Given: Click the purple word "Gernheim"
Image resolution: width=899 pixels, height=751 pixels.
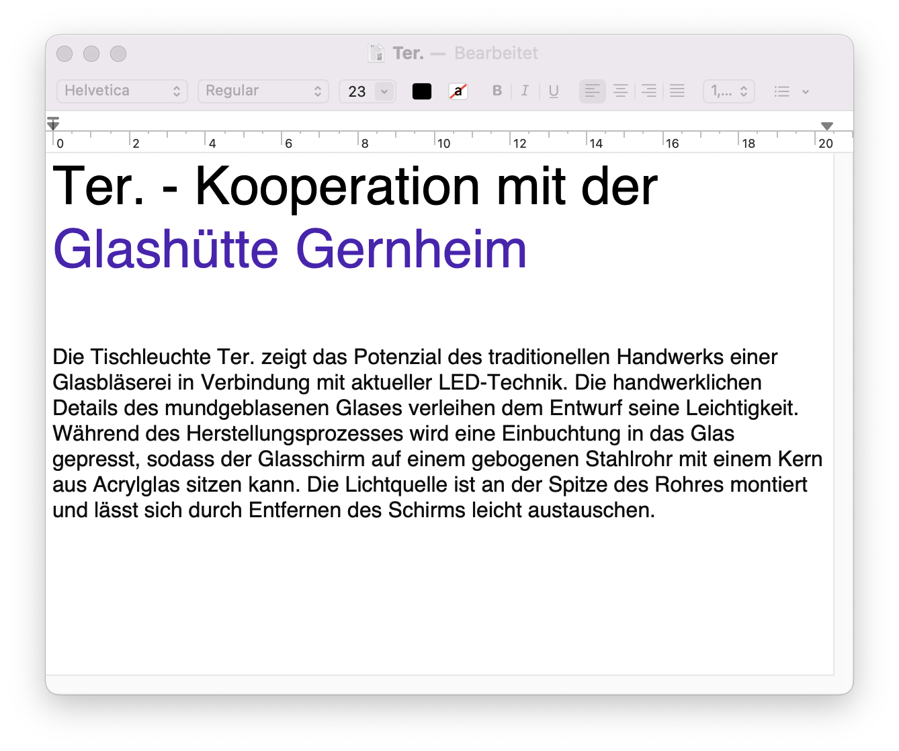Looking at the screenshot, I should click(411, 249).
